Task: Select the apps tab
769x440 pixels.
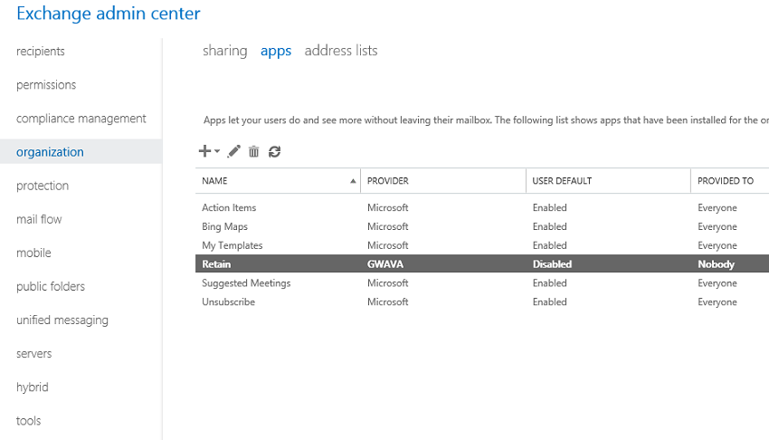Action: tap(276, 51)
